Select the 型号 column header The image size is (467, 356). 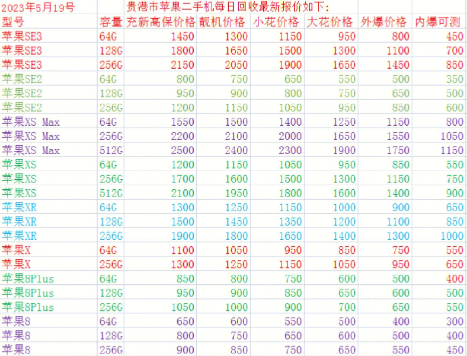coord(13,22)
